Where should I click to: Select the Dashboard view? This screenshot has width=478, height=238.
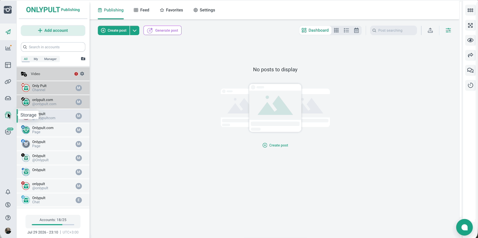[x=315, y=30]
